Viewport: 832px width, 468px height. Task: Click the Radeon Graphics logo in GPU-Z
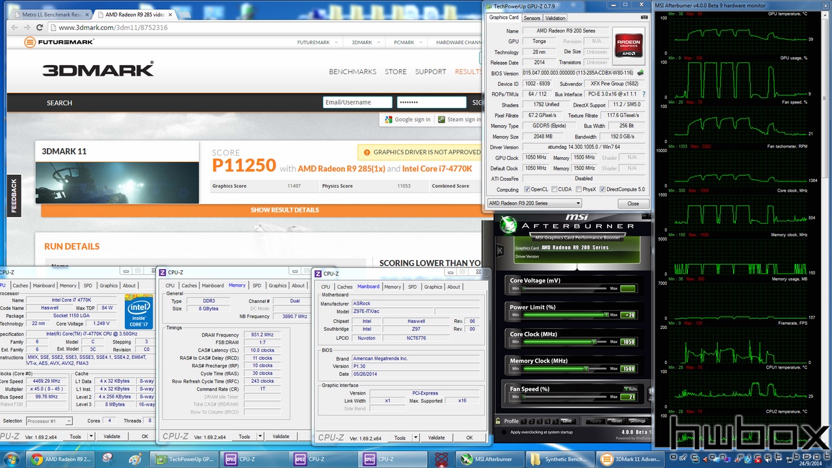[628, 47]
